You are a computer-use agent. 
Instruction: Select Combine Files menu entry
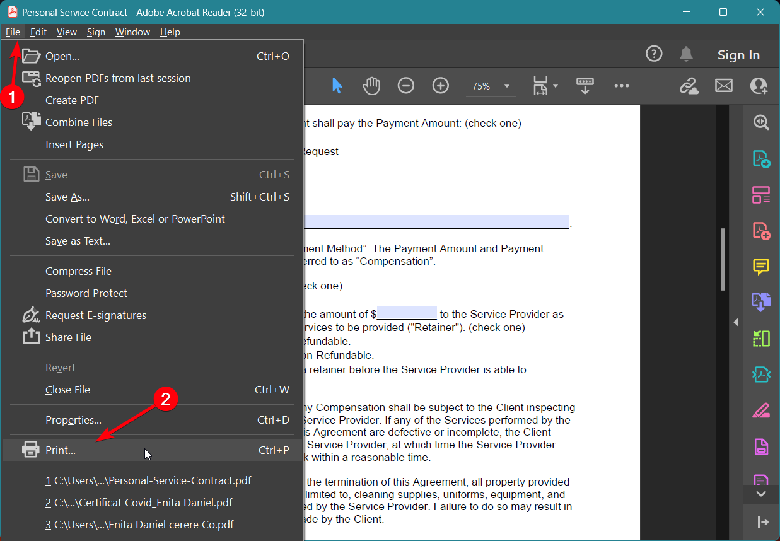(x=153, y=122)
